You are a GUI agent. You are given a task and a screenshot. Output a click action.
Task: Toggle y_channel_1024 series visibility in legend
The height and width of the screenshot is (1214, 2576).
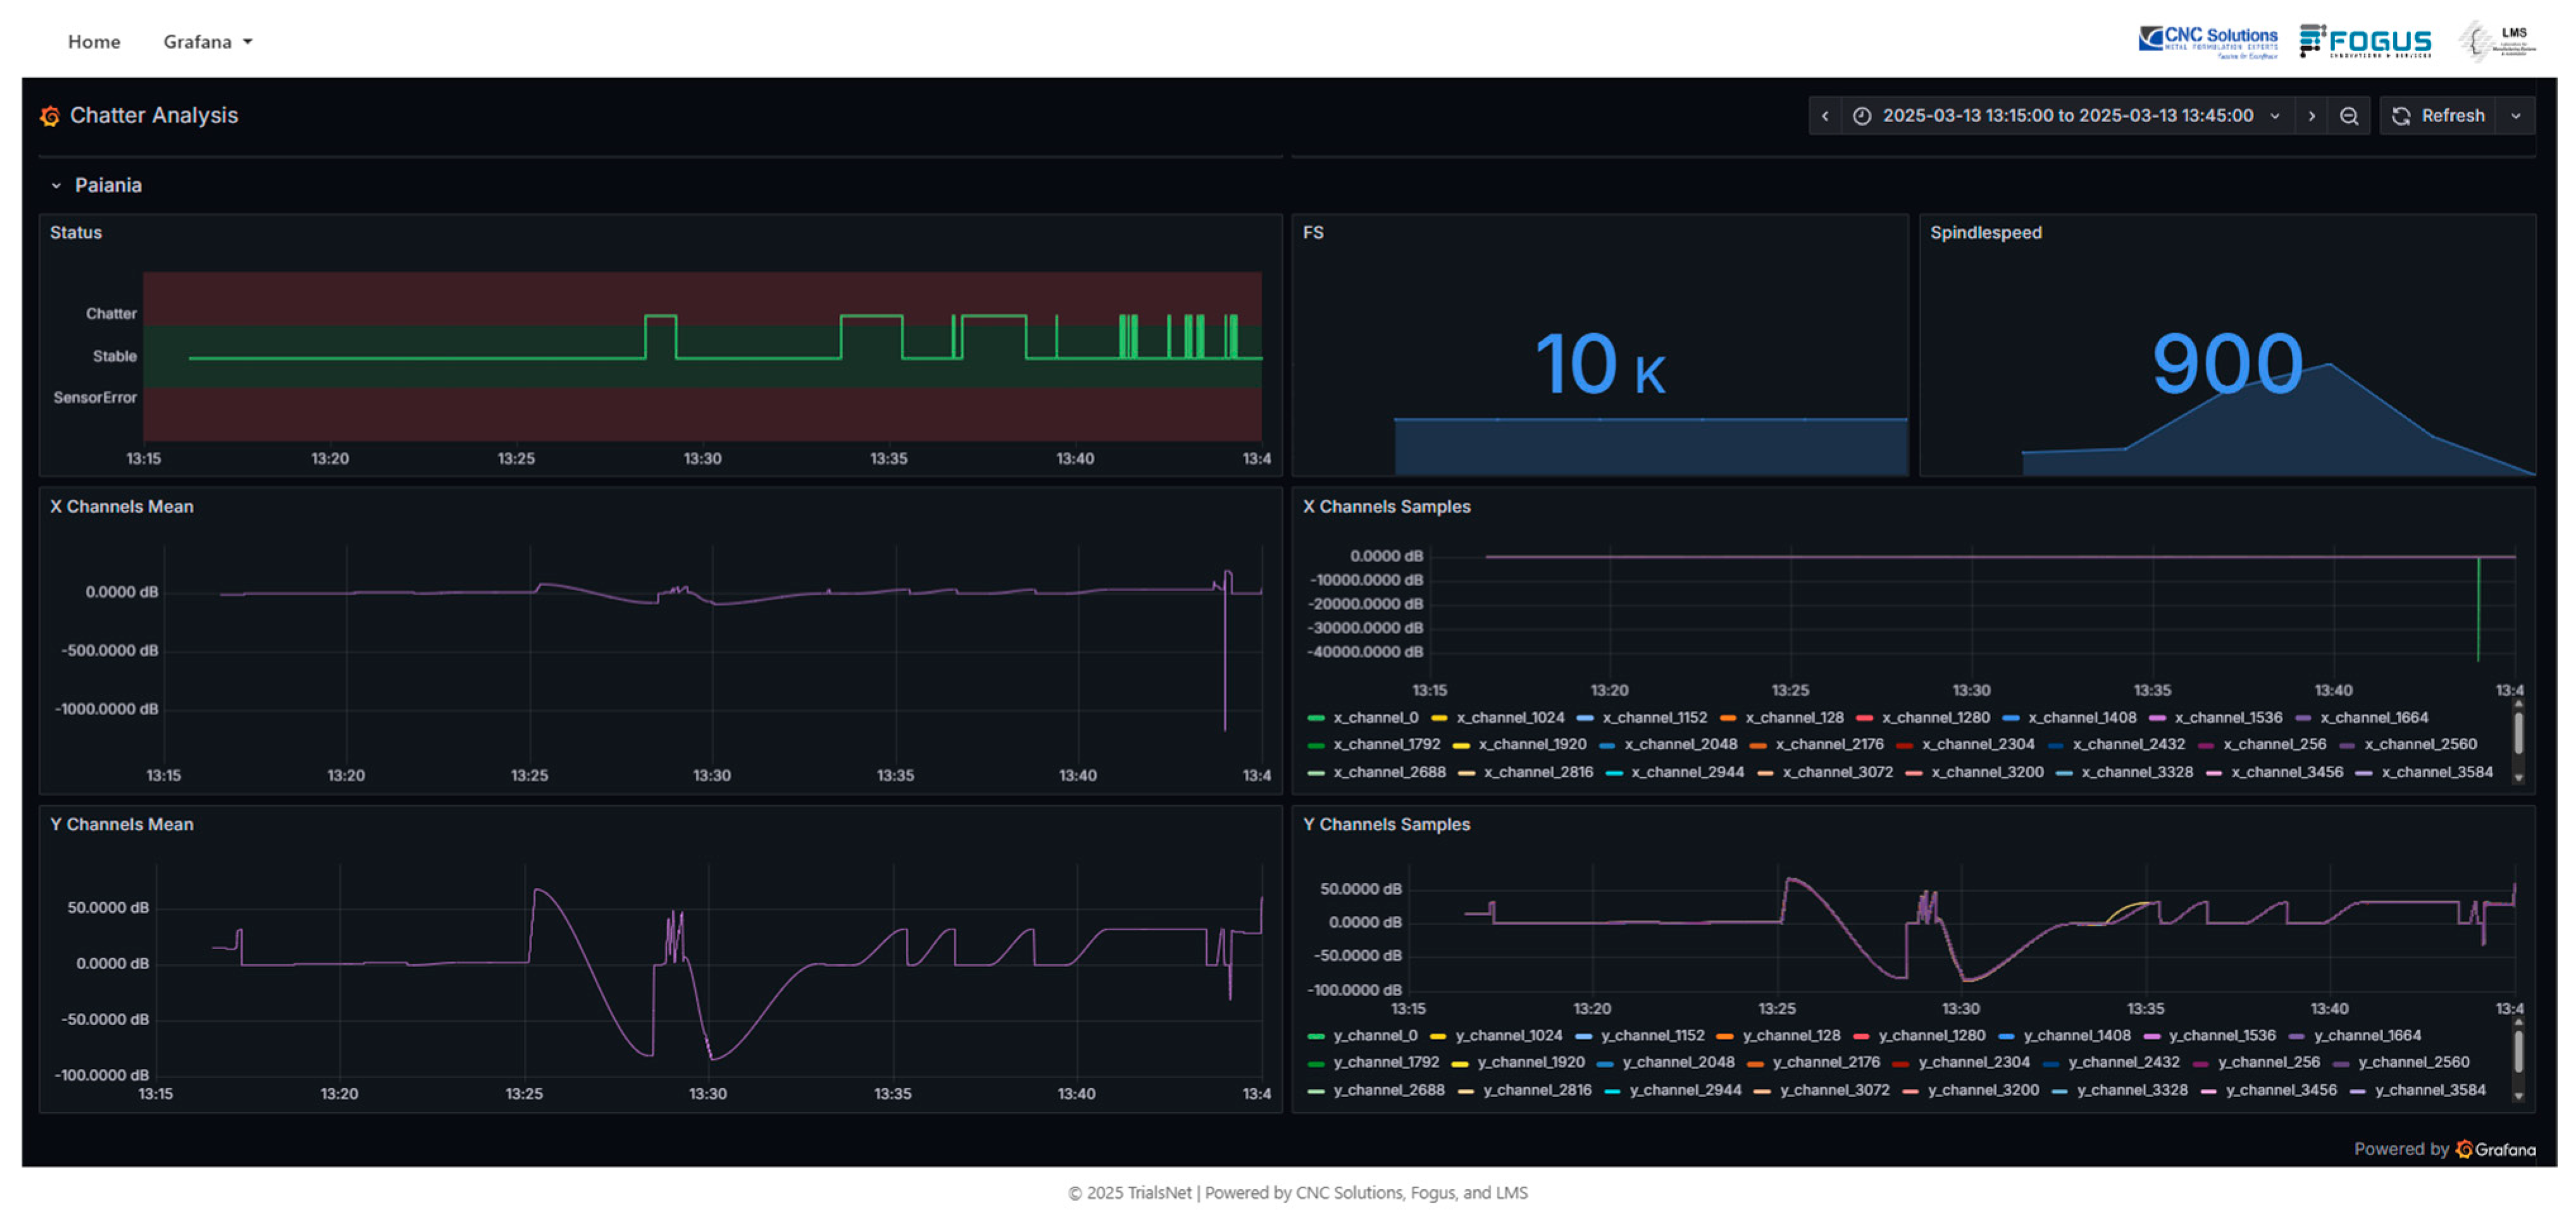coord(1508,1035)
